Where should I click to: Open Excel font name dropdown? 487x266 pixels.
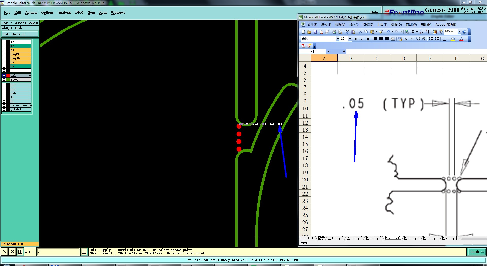338,39
